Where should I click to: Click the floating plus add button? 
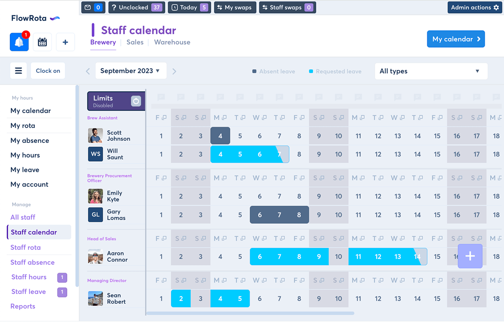coord(470,256)
